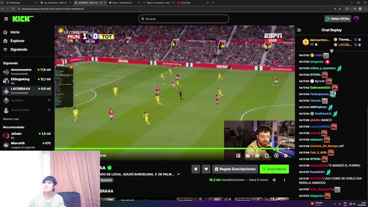Go to Inicio in sidebar
The height and width of the screenshot is (207, 368).
15,32
